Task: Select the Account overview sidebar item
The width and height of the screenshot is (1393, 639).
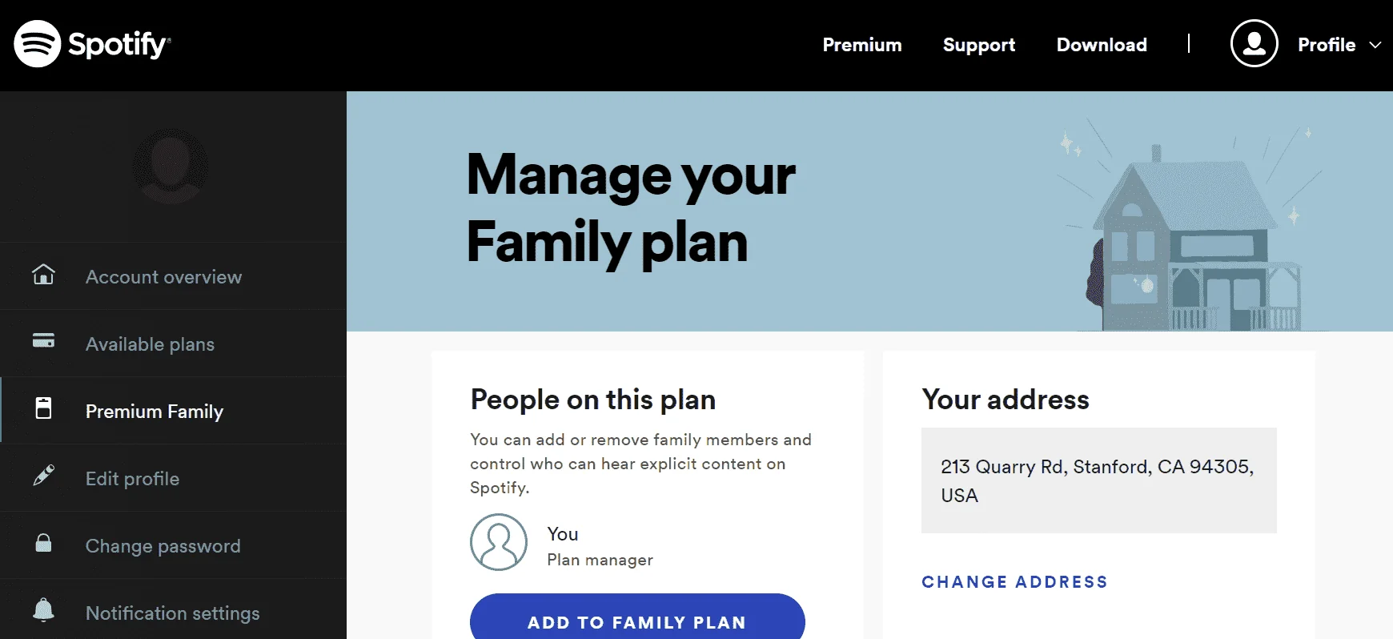Action: click(174, 276)
